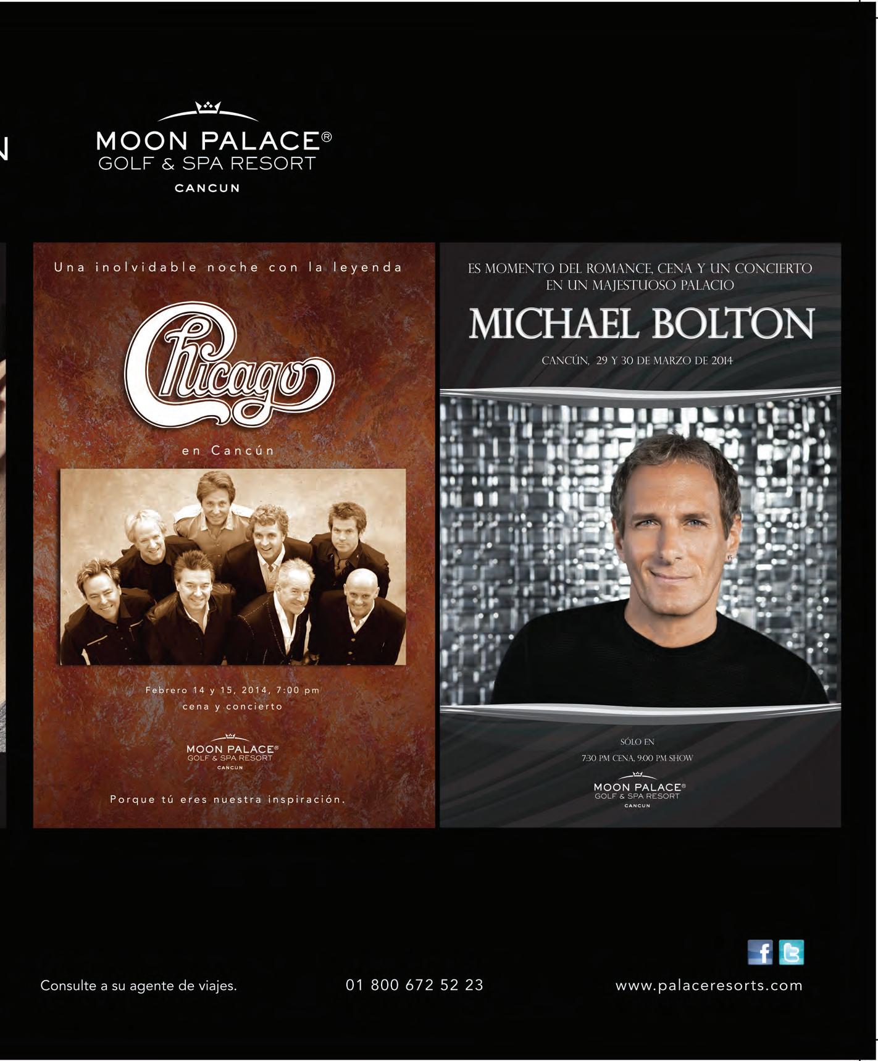878x1061 pixels.
Task: Click the phone number 01 800 672 52 23
Action: [414, 985]
